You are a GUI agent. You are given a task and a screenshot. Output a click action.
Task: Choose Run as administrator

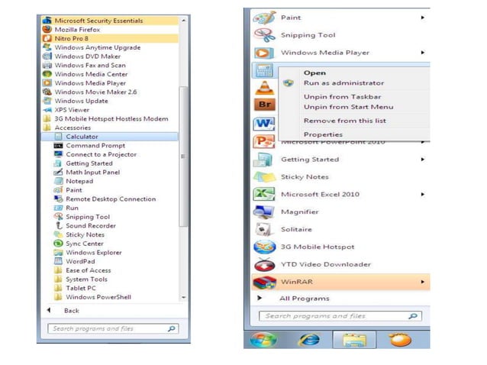tap(343, 83)
